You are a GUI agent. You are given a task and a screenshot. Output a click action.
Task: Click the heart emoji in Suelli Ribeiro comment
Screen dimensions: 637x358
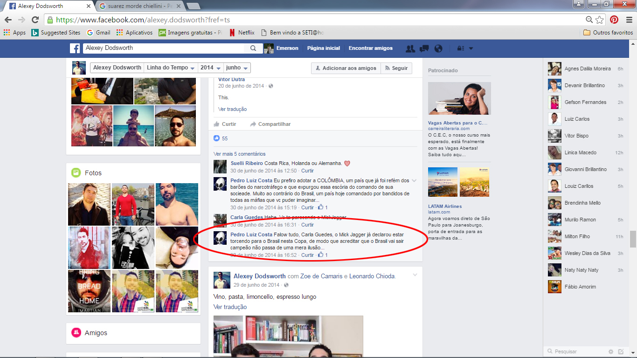pyautogui.click(x=347, y=164)
